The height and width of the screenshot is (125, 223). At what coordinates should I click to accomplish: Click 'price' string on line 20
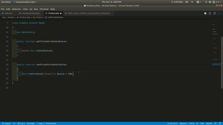(x=48, y=74)
